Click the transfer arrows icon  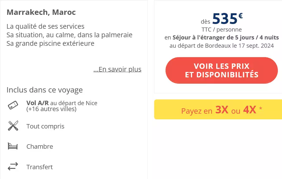(x=13, y=167)
